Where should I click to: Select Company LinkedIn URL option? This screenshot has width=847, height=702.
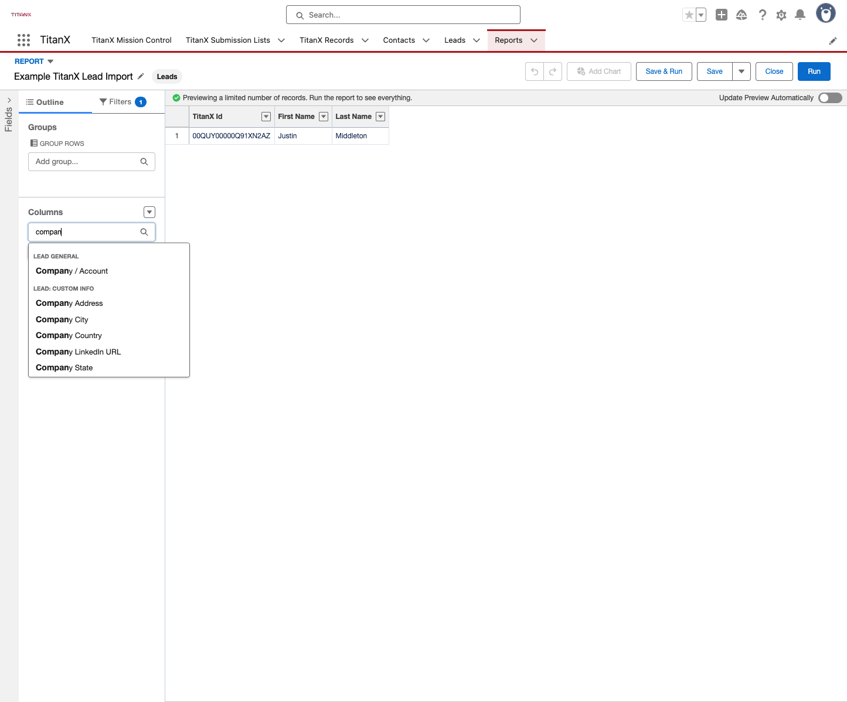click(109, 352)
